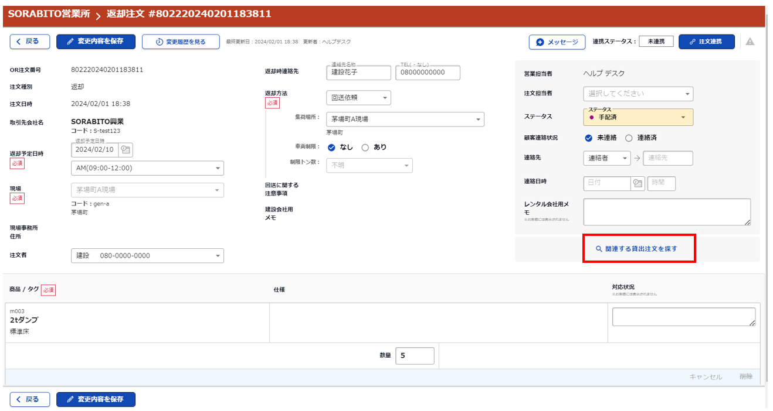Open the return date calendar picker
The width and height of the screenshot is (773, 411).
coord(126,150)
